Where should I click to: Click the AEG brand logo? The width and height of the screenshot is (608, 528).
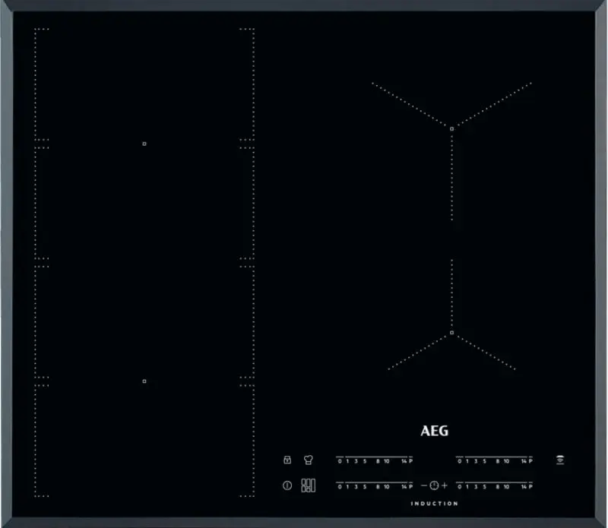coord(434,431)
